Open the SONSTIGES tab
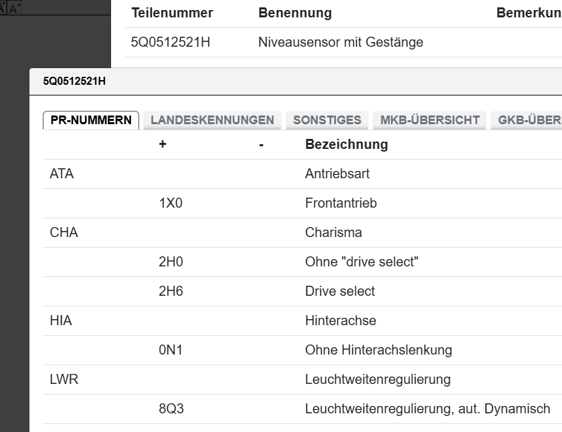562x432 pixels. (x=326, y=120)
